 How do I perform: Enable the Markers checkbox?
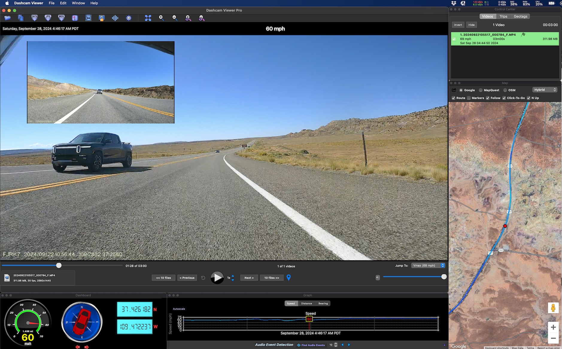469,98
